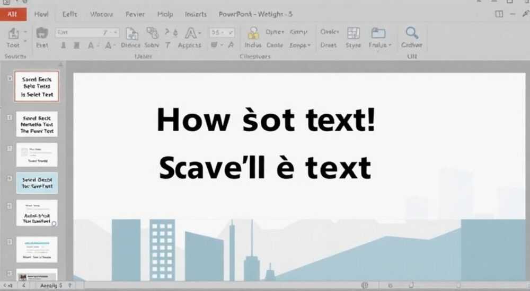The image size is (530, 291).
Task: Click the Appects large letter A icon
Action: click(191, 33)
